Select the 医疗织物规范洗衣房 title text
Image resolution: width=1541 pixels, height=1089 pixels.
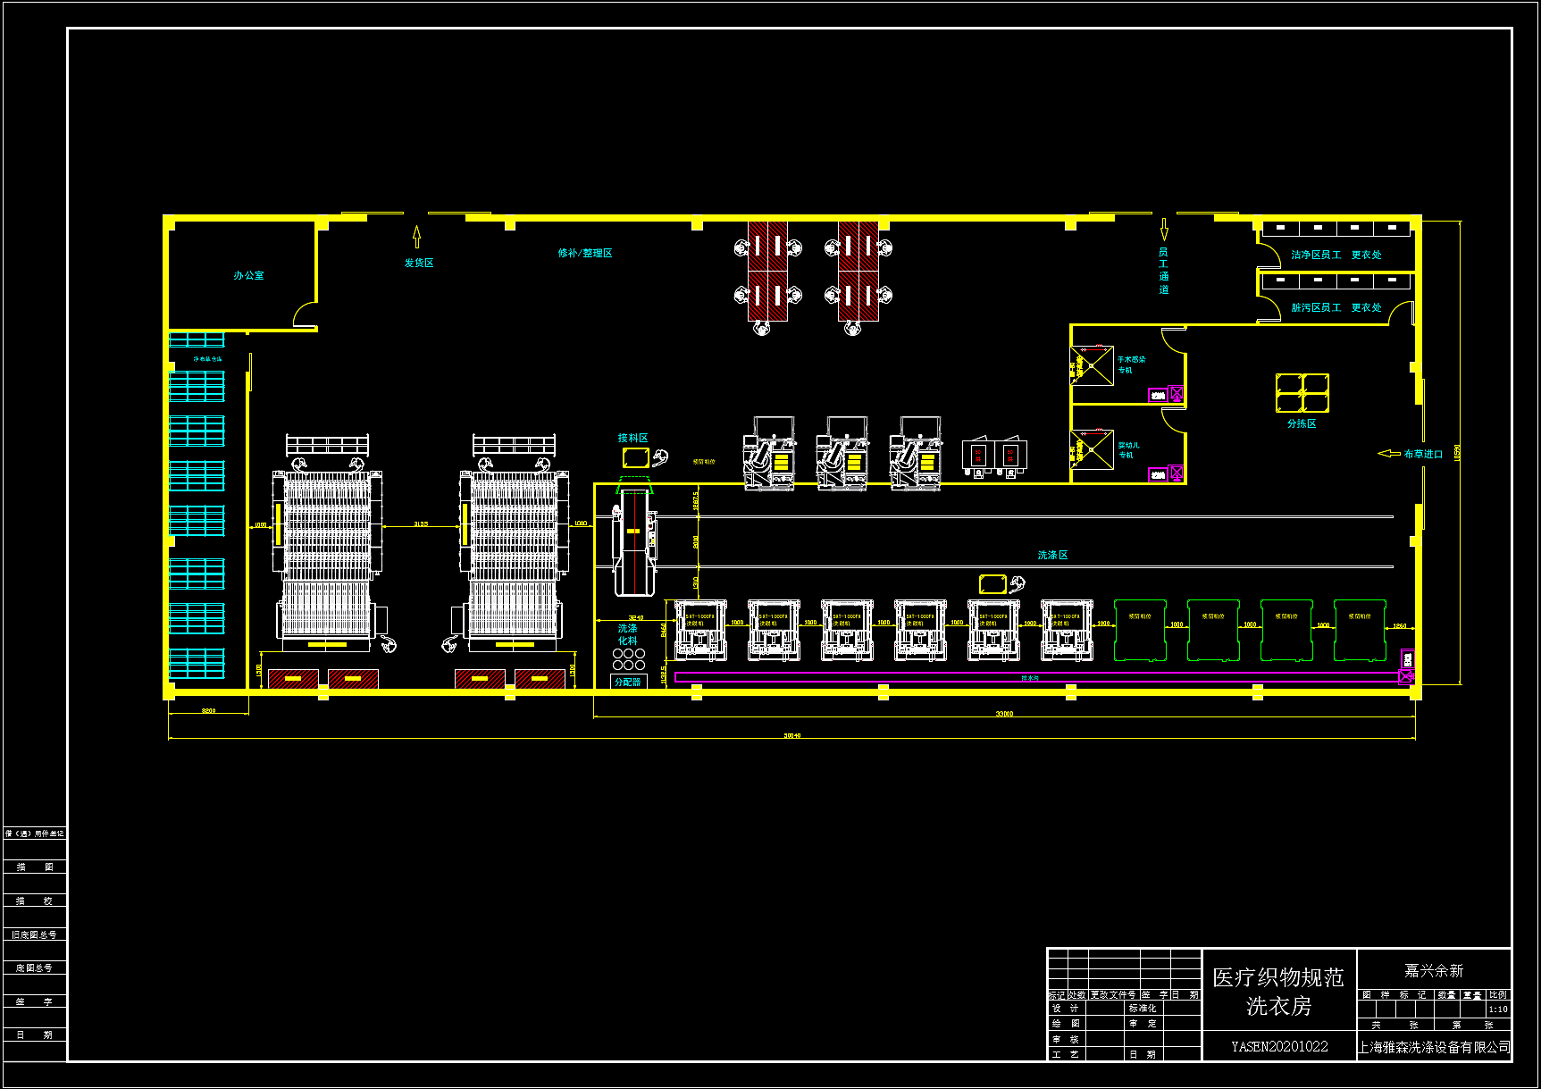click(x=1277, y=992)
